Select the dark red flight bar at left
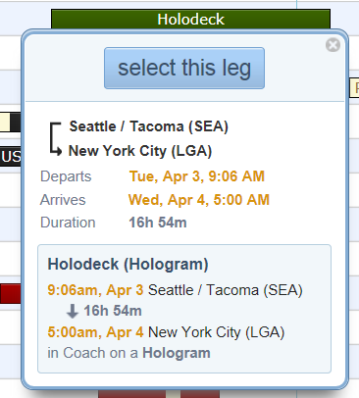 [11, 294]
